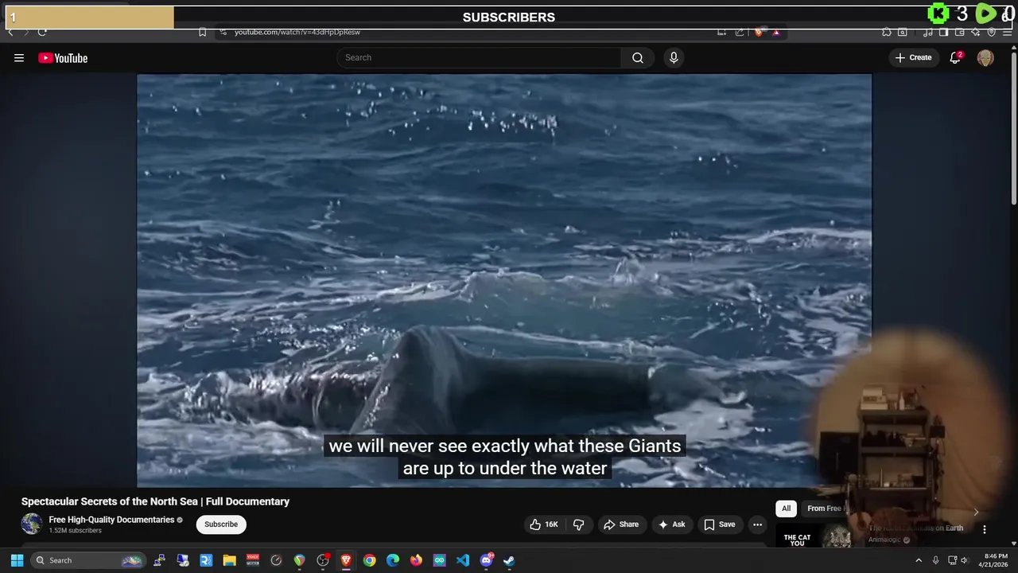Start voice search with the microphone
Screen dimensions: 1018x573
pos(674,57)
